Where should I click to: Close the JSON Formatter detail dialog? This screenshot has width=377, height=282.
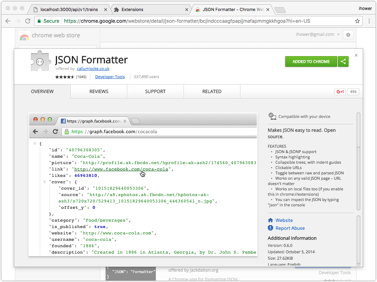pos(356,55)
